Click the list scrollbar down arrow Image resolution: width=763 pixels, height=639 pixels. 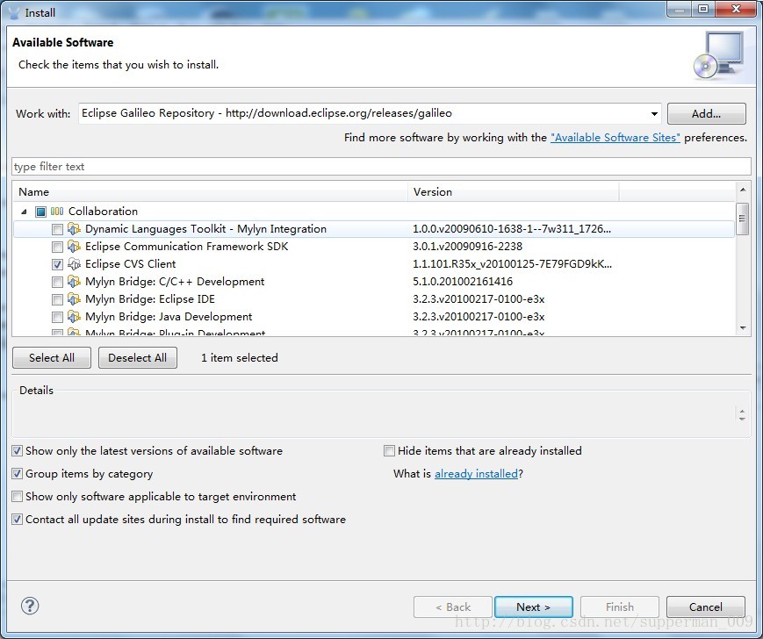click(x=743, y=328)
